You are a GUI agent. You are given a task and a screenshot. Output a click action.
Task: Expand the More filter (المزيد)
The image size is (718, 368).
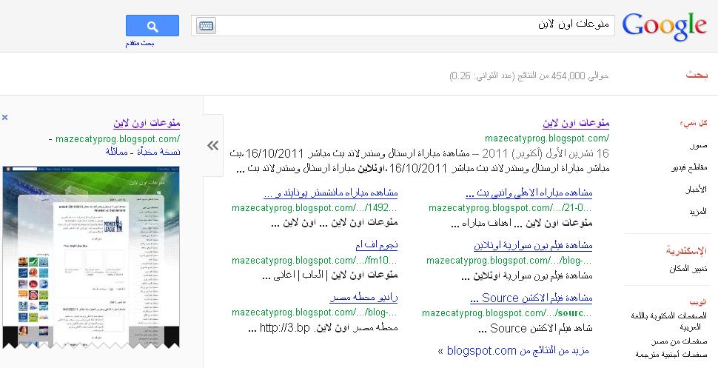pyautogui.click(x=698, y=212)
